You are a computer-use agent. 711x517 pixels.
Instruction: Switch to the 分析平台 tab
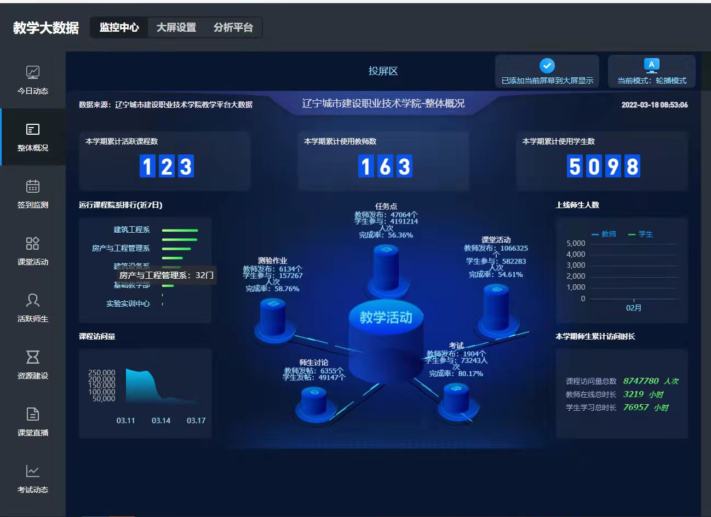click(233, 27)
